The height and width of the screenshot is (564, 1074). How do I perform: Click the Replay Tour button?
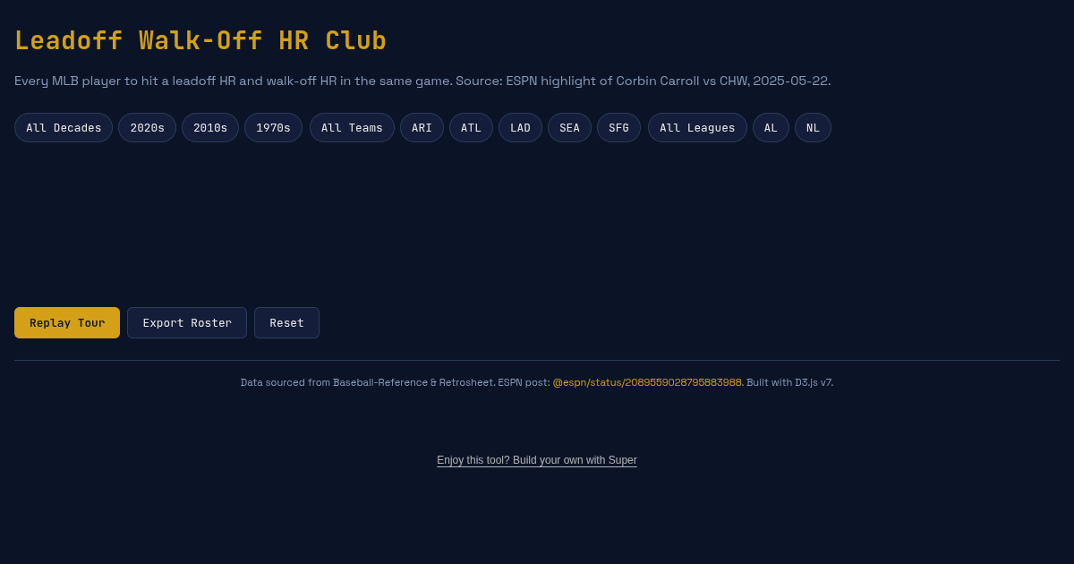[x=67, y=323]
